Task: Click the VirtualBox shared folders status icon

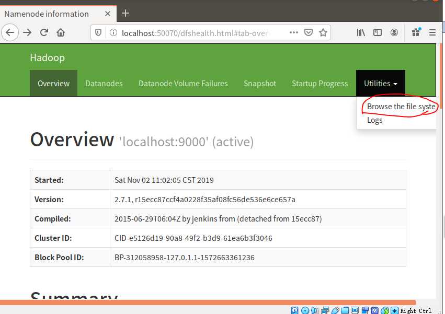Action: pos(345,310)
